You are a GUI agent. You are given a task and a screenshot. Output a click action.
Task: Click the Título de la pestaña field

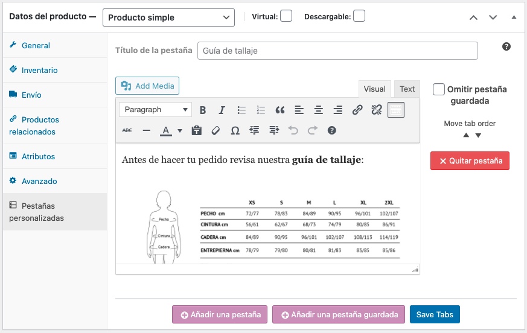[x=337, y=51]
